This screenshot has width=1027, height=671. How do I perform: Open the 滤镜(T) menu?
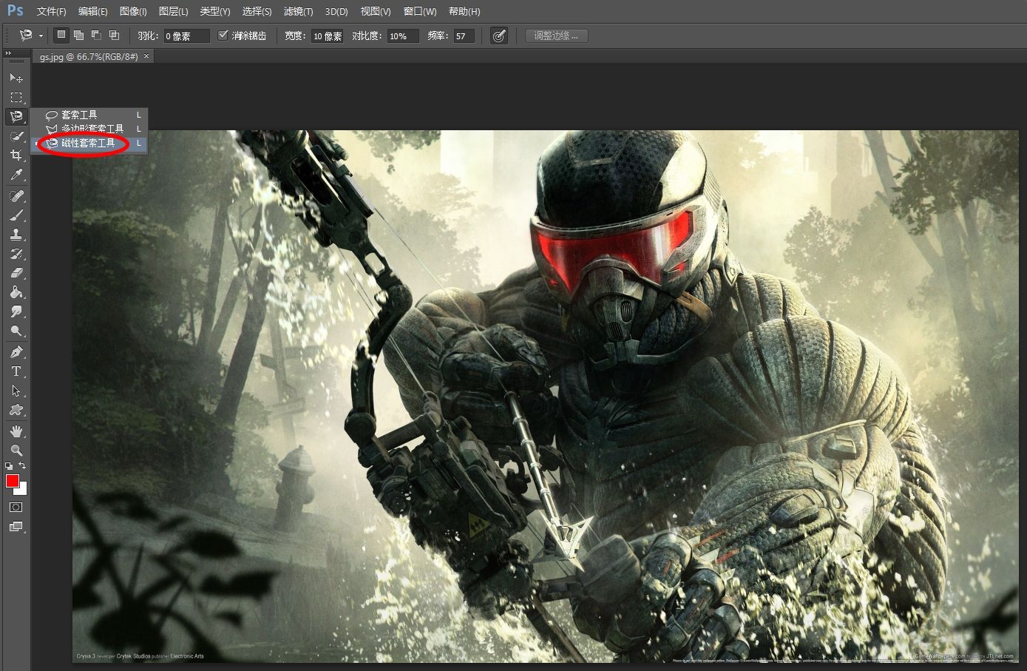pos(298,11)
